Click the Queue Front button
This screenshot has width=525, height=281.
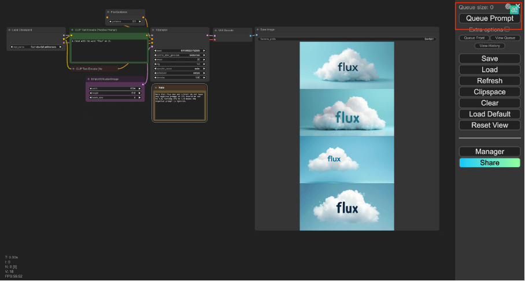(474, 38)
